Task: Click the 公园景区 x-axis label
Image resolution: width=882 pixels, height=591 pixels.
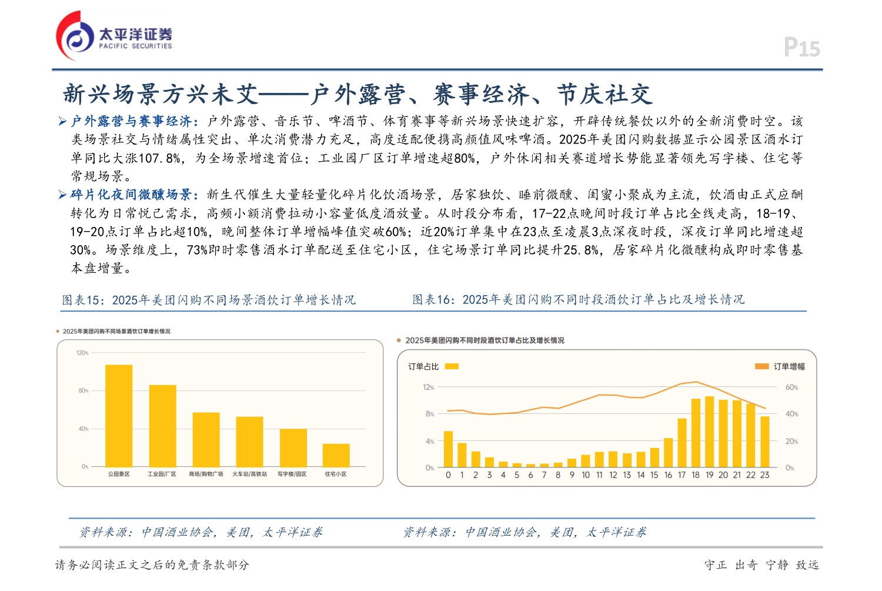Action: click(x=119, y=474)
